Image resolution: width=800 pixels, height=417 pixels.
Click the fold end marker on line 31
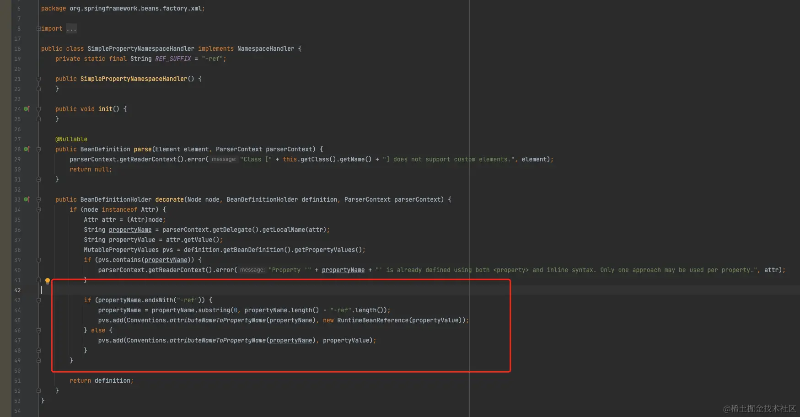click(x=38, y=179)
